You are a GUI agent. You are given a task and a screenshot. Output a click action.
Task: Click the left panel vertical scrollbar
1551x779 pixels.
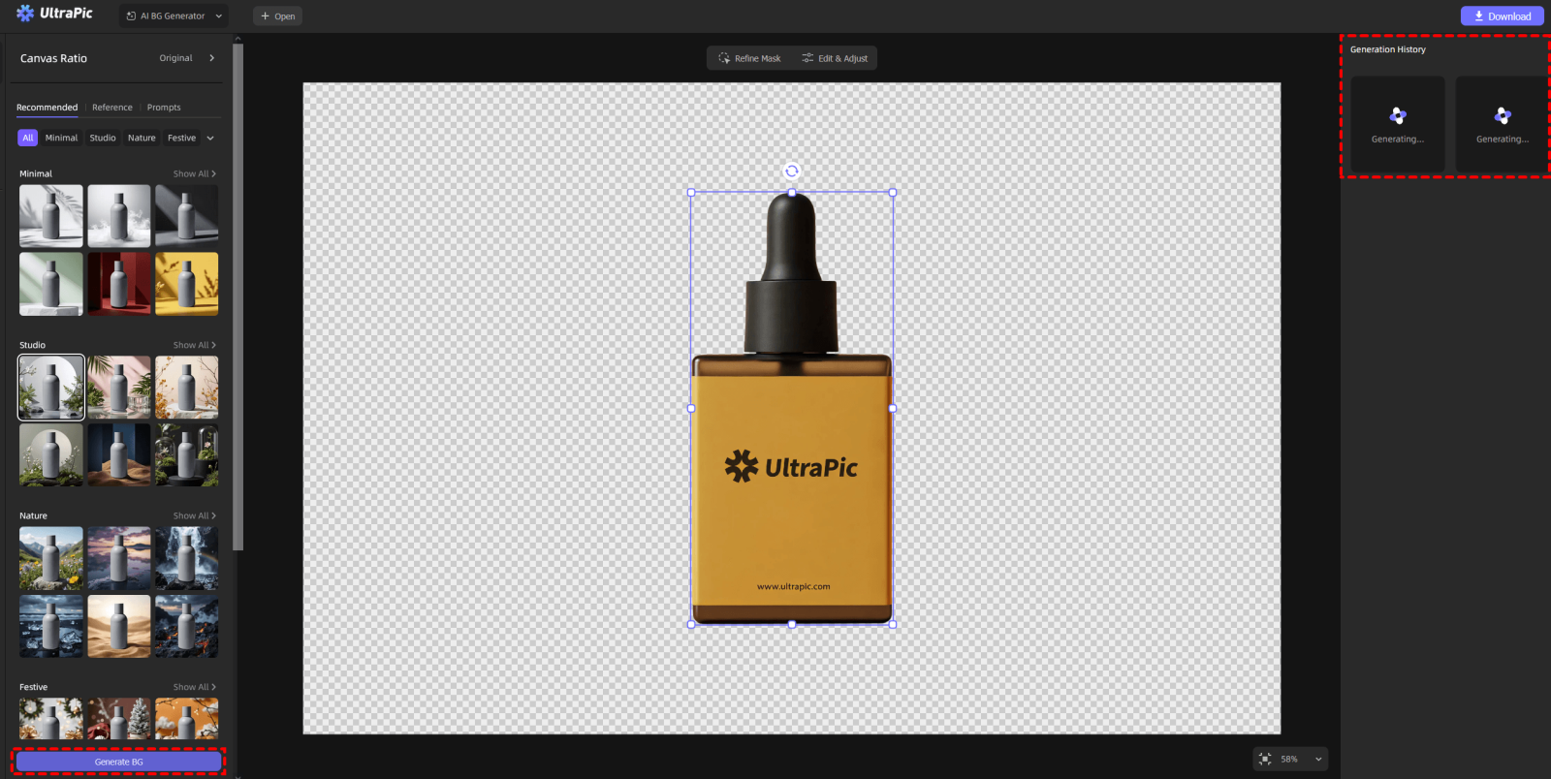coord(237,296)
